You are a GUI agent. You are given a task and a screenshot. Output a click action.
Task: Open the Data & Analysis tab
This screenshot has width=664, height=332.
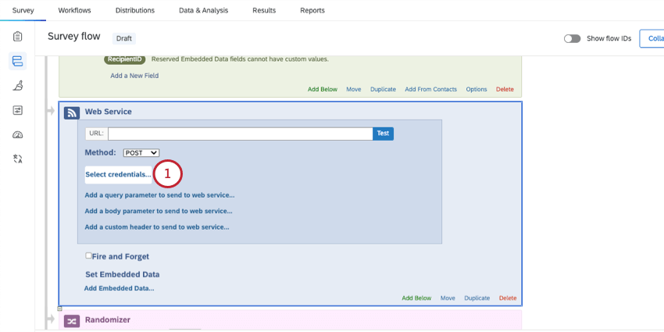[x=203, y=10]
